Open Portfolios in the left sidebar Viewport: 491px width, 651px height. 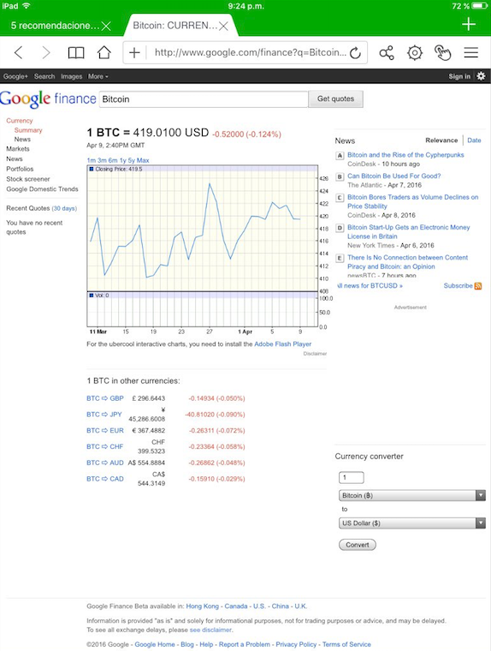[x=20, y=169]
